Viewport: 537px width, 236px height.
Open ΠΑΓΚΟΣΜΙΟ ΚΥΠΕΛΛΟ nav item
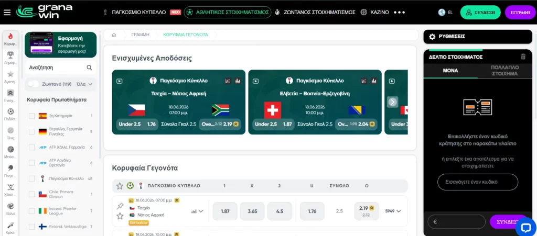point(138,12)
